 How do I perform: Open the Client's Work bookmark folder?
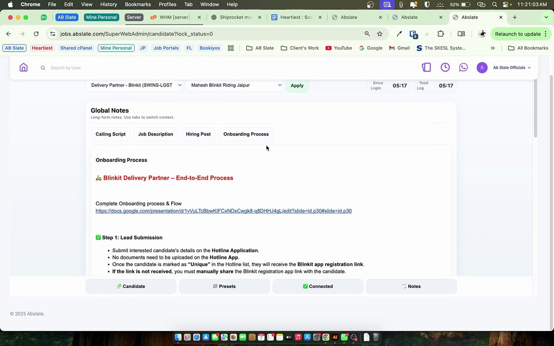(x=300, y=48)
